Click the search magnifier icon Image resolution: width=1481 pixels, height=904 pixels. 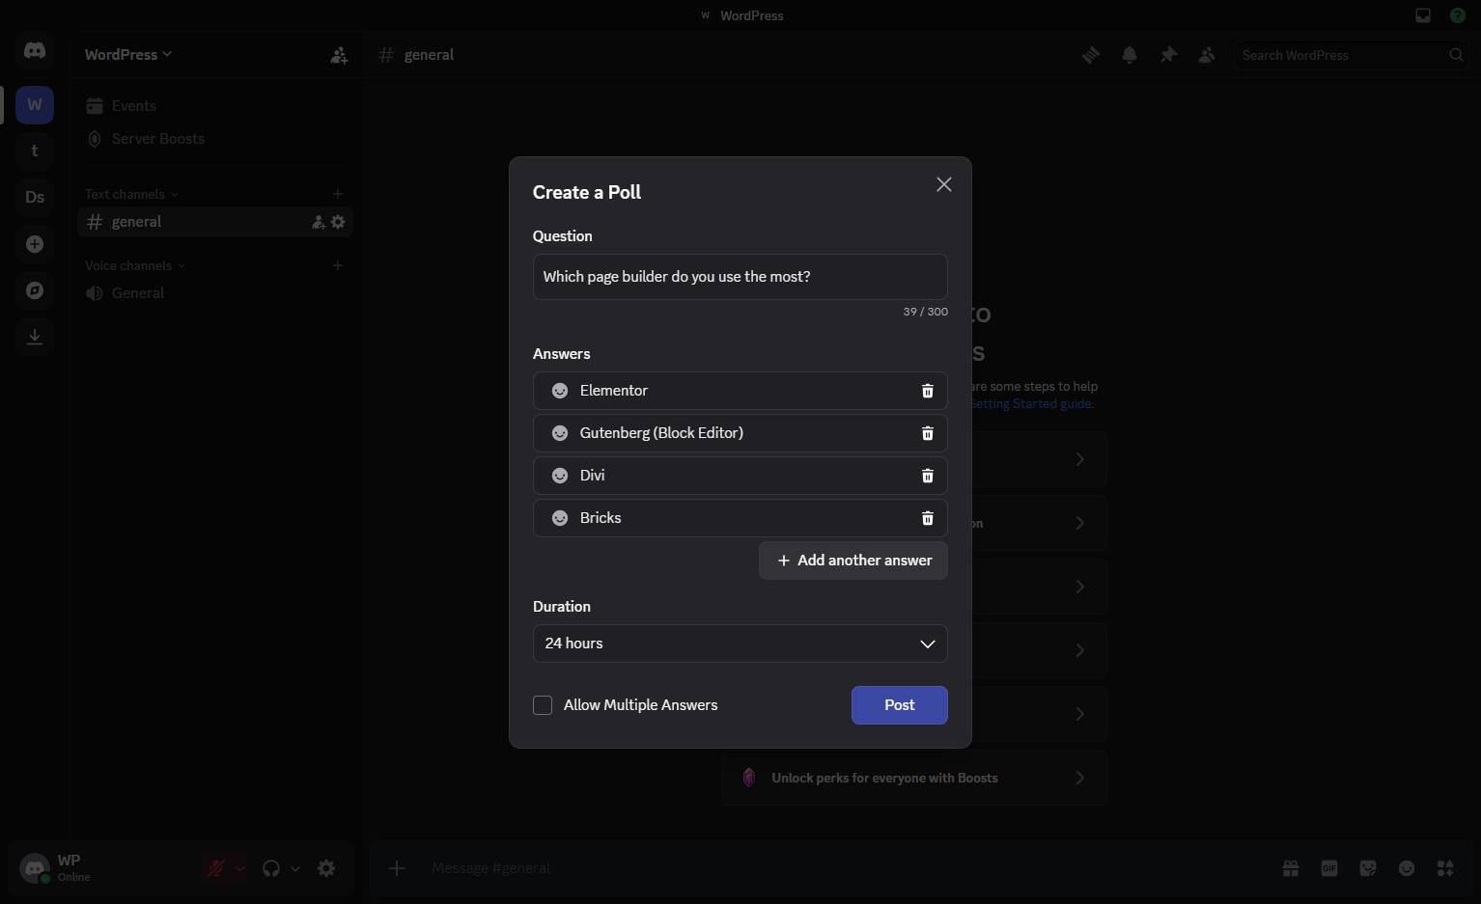1456,55
